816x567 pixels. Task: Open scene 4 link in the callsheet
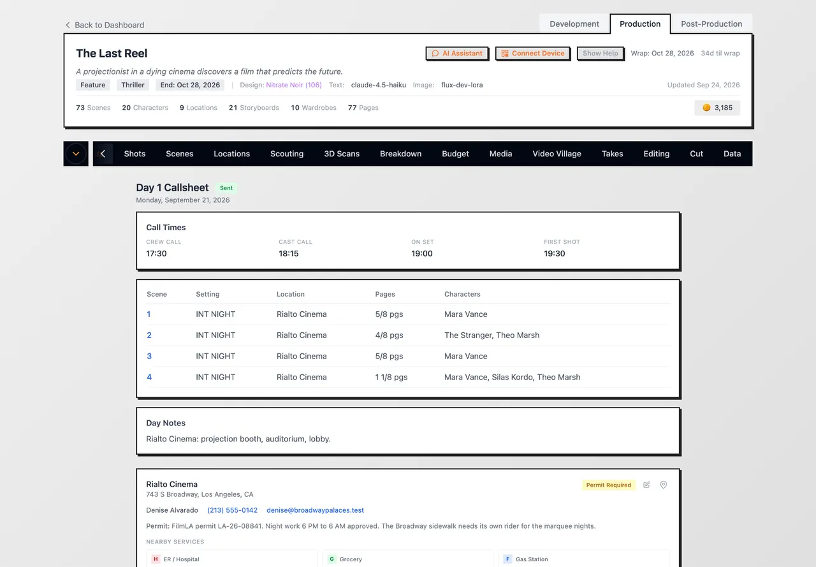pos(149,378)
